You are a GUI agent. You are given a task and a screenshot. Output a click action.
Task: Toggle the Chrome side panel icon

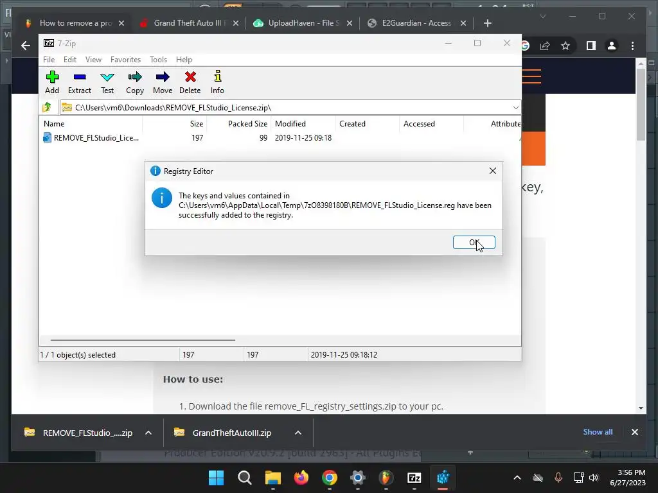[x=591, y=46]
